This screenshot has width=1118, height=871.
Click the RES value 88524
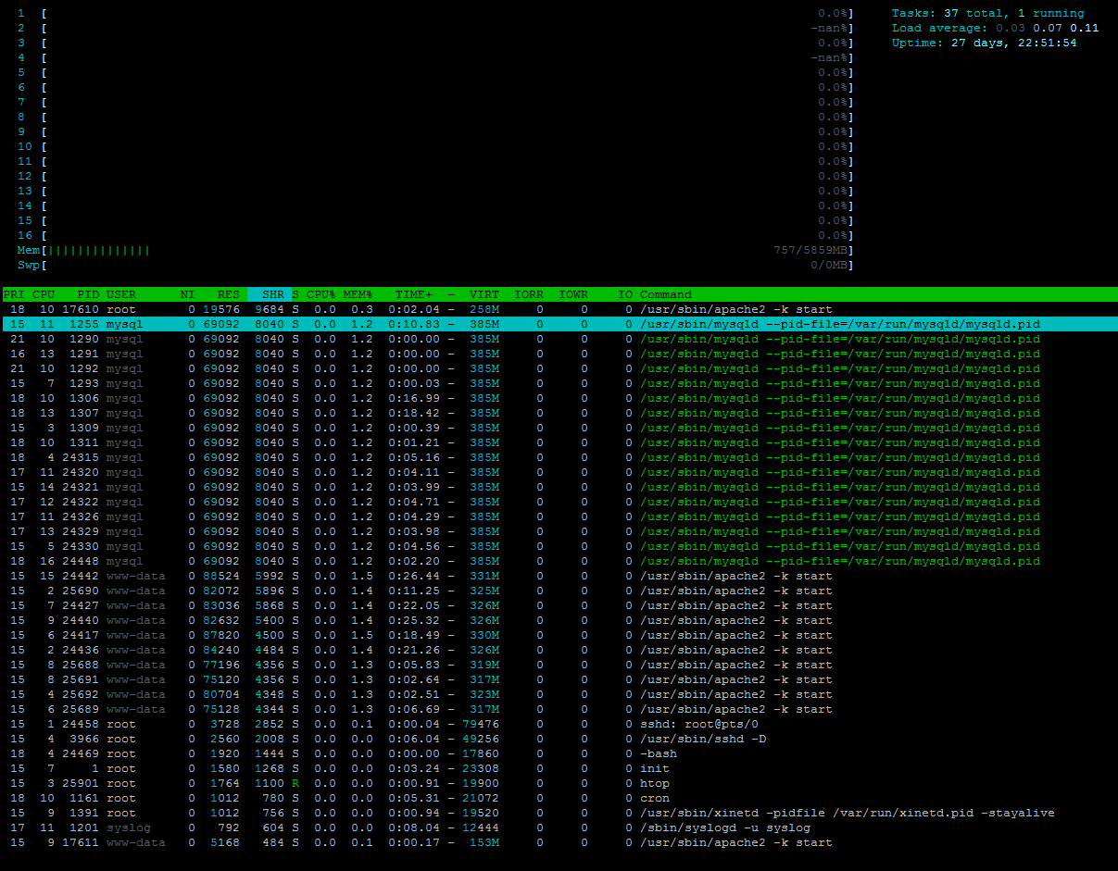[221, 576]
